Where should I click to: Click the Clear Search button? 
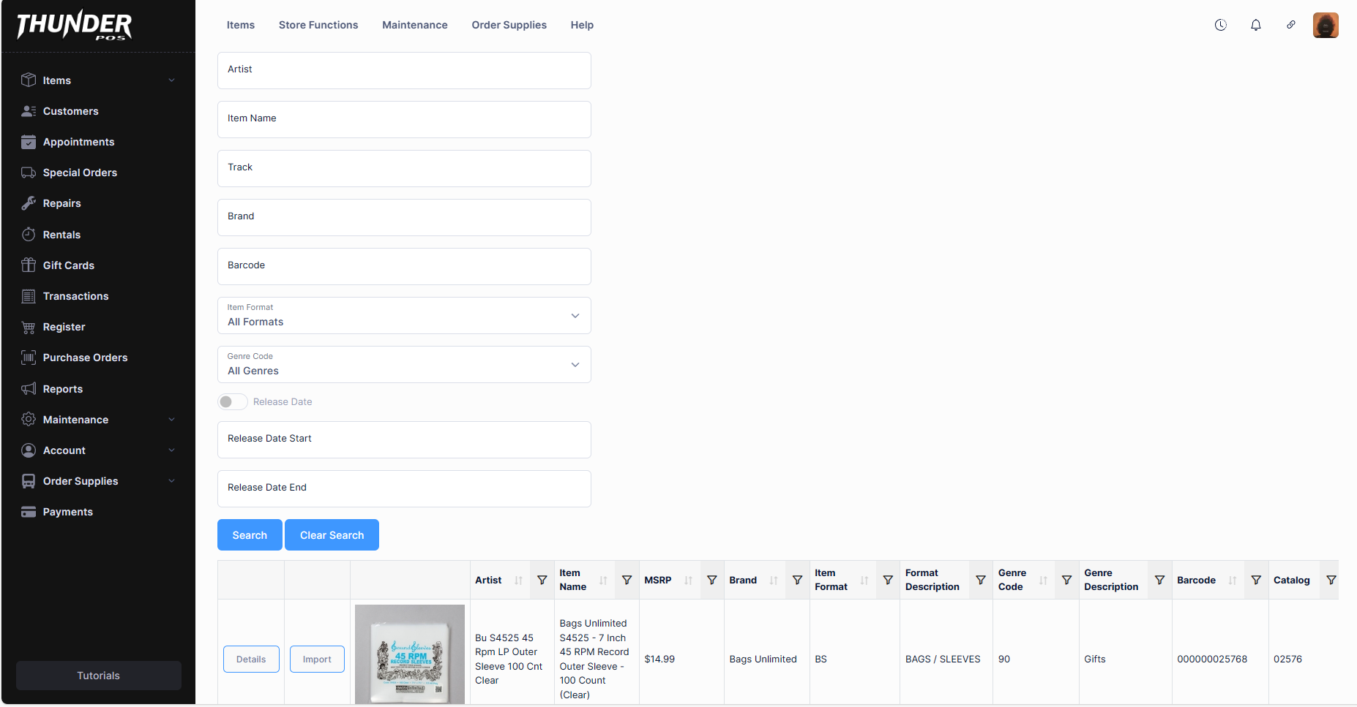tap(332, 535)
